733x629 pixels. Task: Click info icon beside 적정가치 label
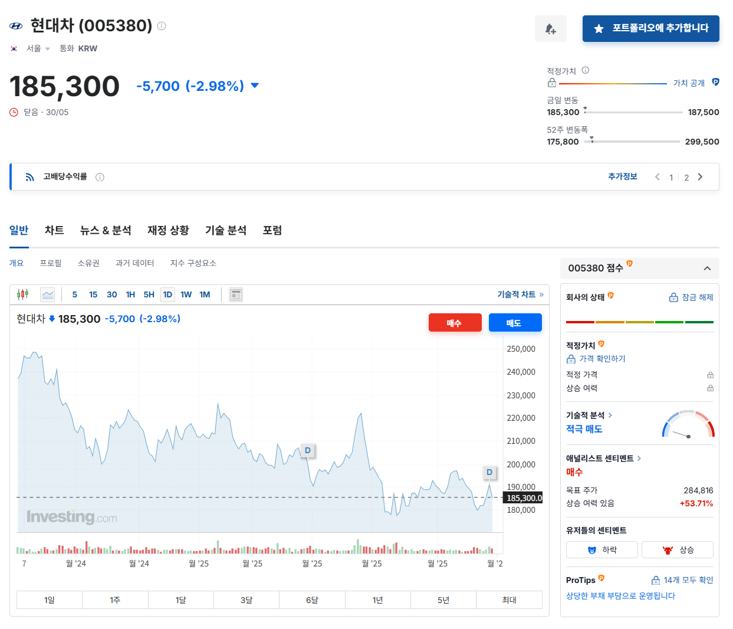586,70
